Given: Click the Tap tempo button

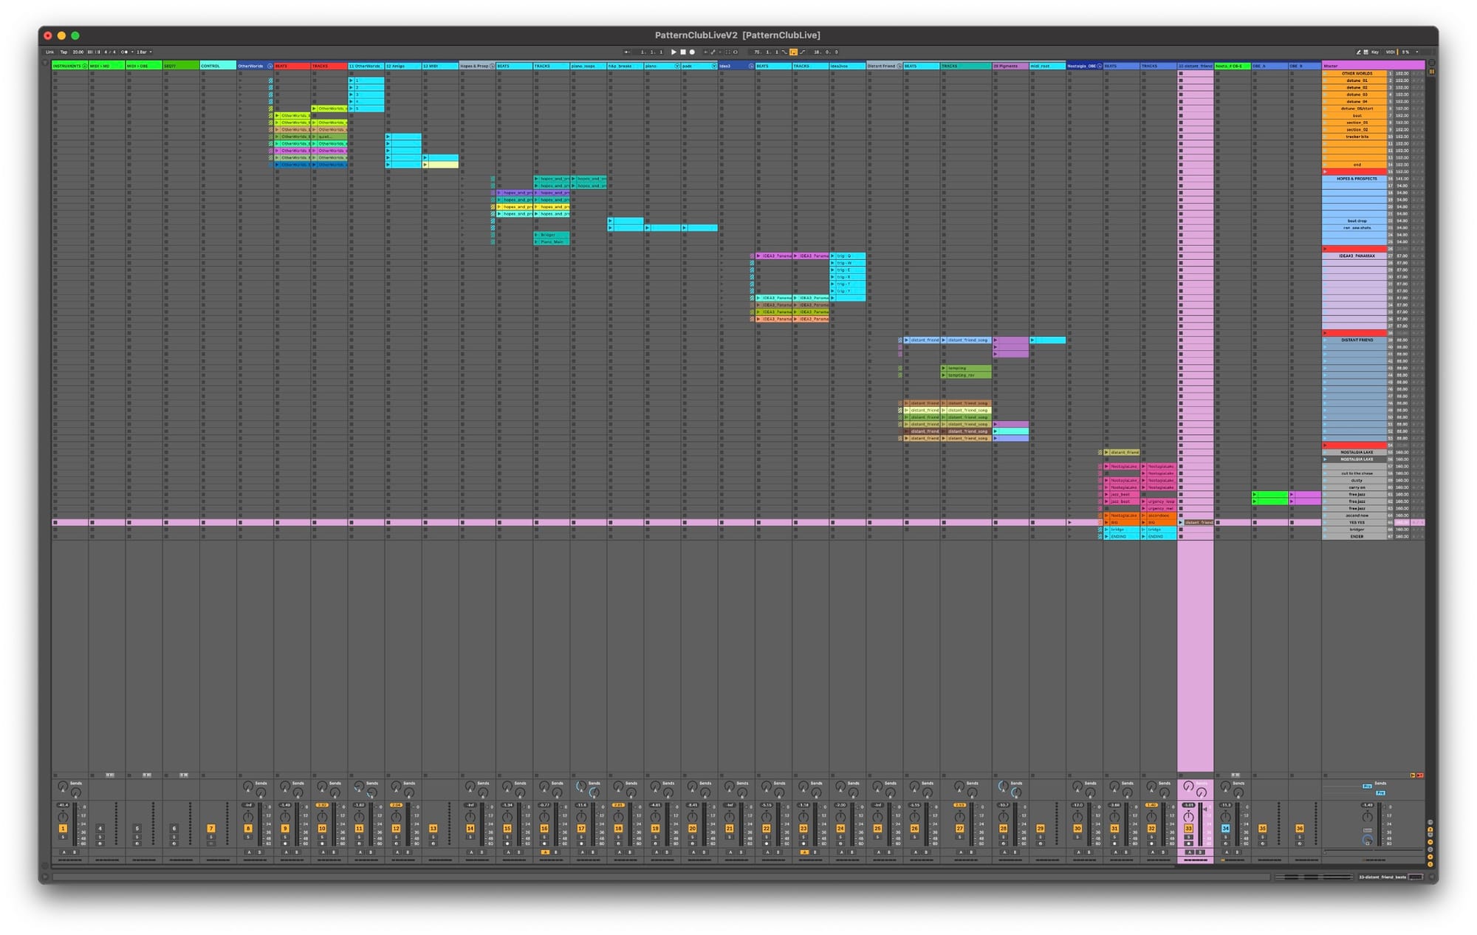Looking at the screenshot, I should (x=64, y=52).
